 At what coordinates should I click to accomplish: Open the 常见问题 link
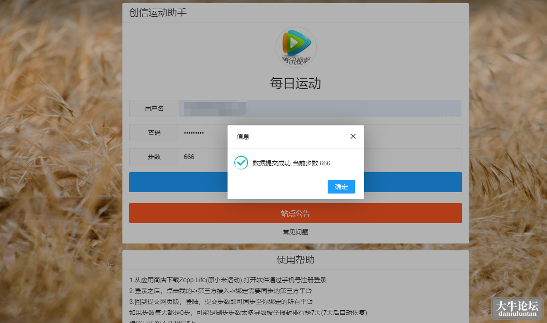point(296,232)
